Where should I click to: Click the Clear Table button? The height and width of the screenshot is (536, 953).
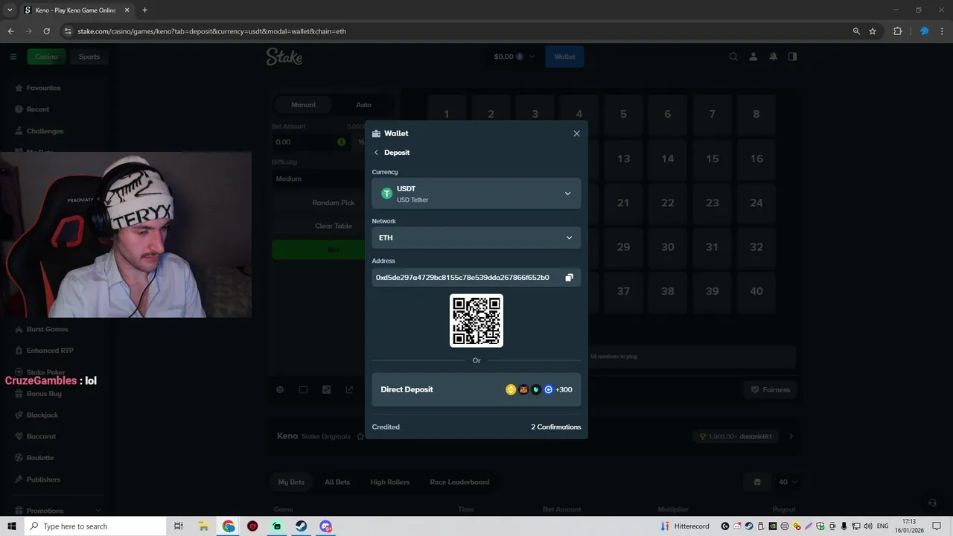(x=334, y=226)
